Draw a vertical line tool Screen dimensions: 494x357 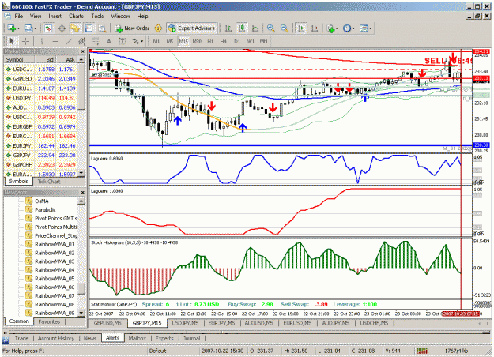[42, 41]
